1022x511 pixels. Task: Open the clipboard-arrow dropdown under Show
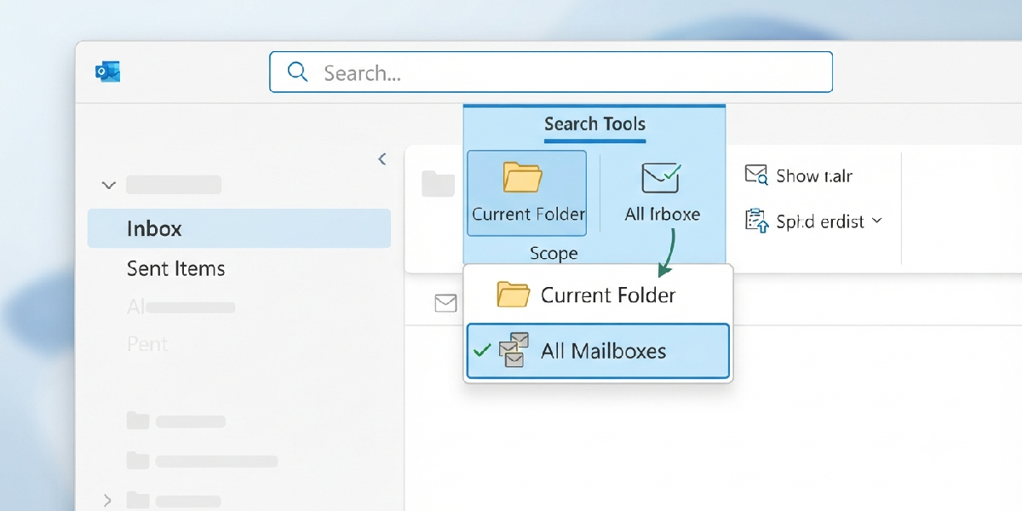tap(813, 221)
